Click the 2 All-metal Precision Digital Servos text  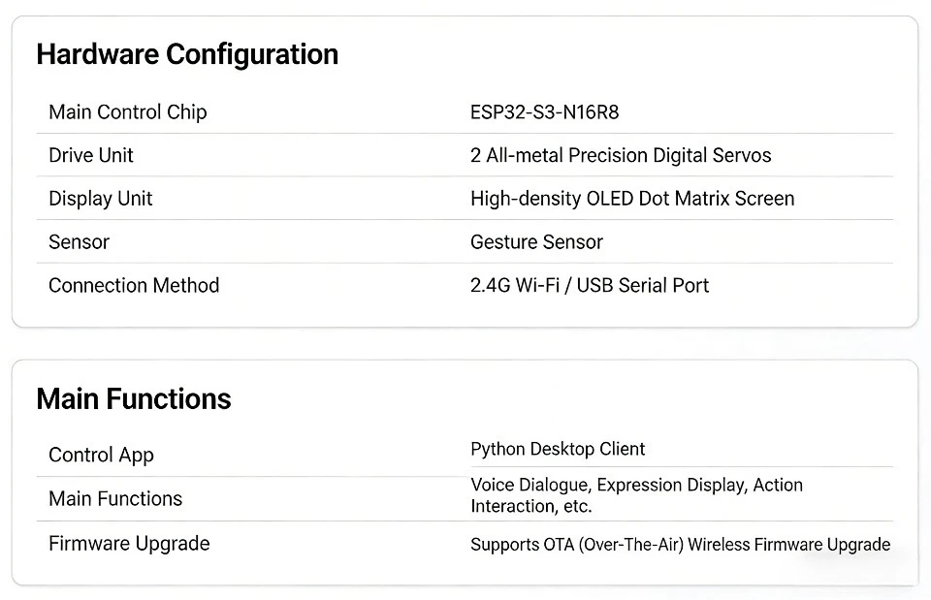[621, 155]
